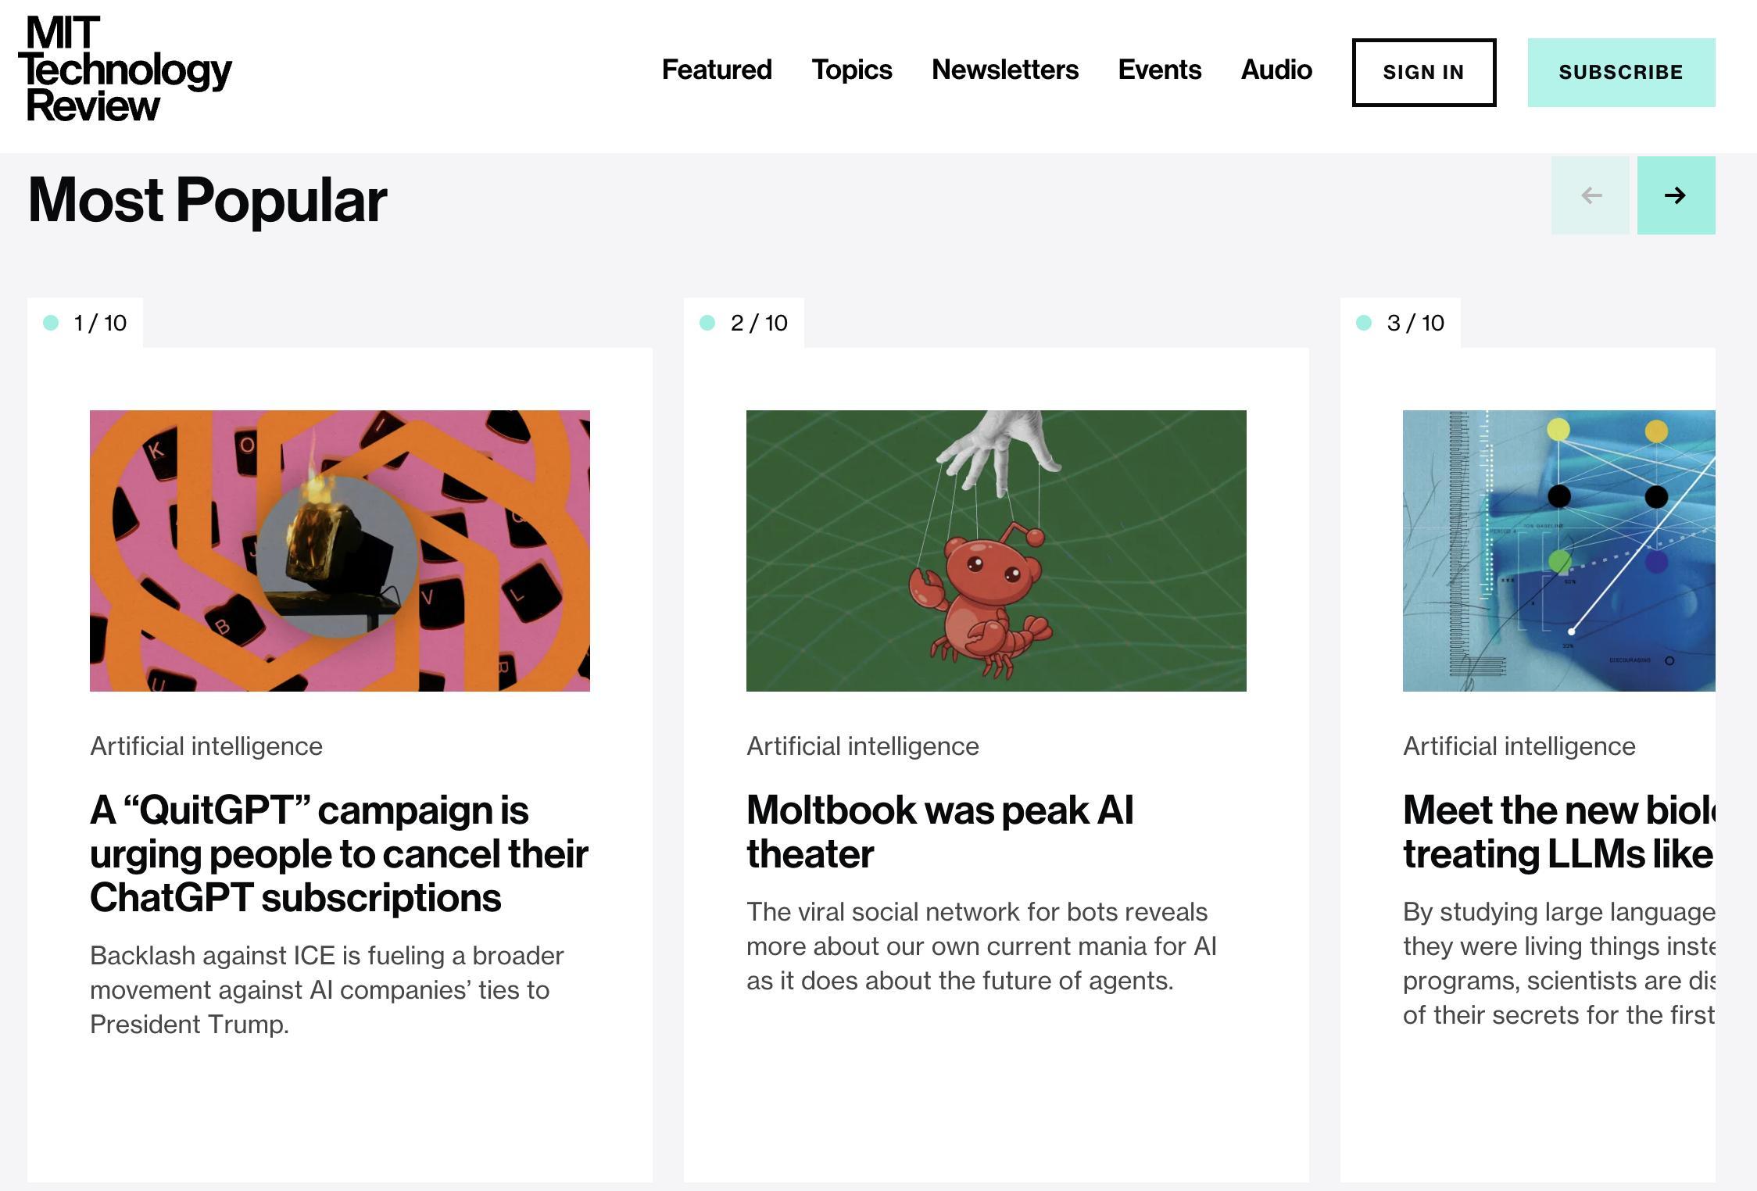Click Artificial intelligence tag on first card

pyautogui.click(x=206, y=746)
